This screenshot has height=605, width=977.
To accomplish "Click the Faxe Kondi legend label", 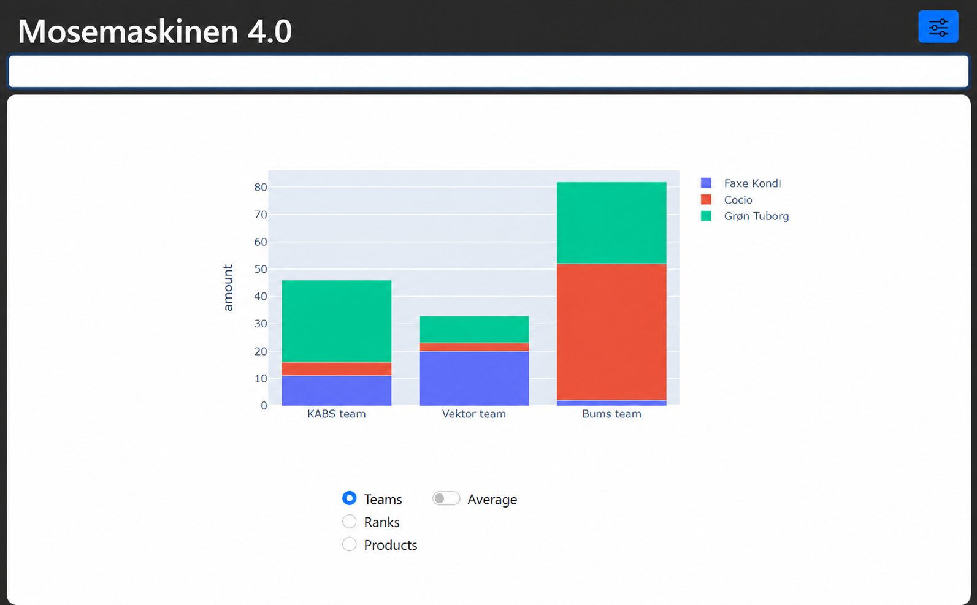I will pyautogui.click(x=753, y=183).
